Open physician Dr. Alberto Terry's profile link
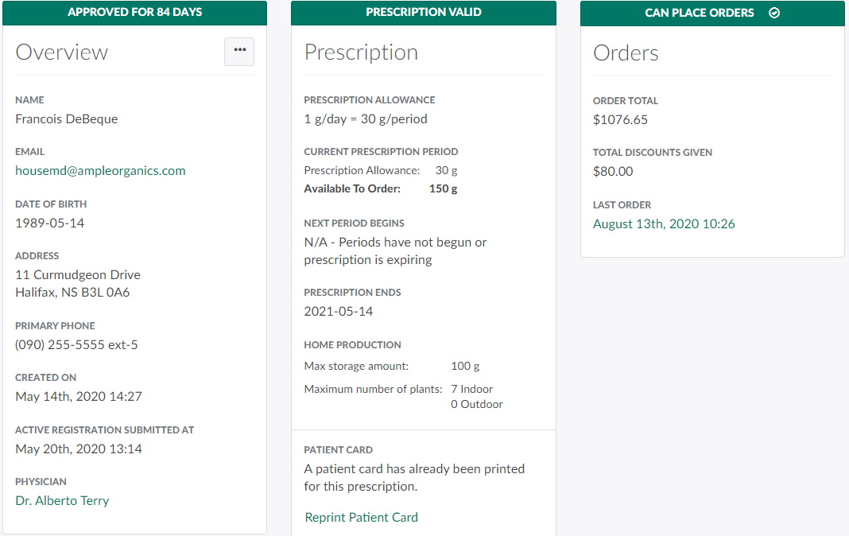Image resolution: width=849 pixels, height=536 pixels. click(x=62, y=501)
